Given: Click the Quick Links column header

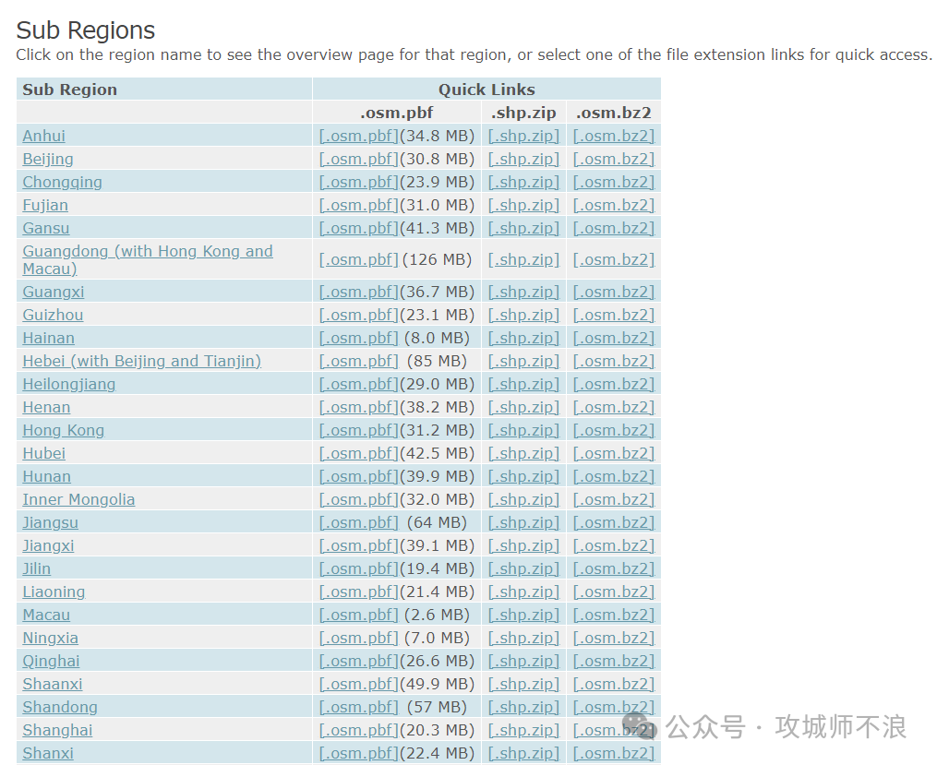Looking at the screenshot, I should tap(487, 90).
